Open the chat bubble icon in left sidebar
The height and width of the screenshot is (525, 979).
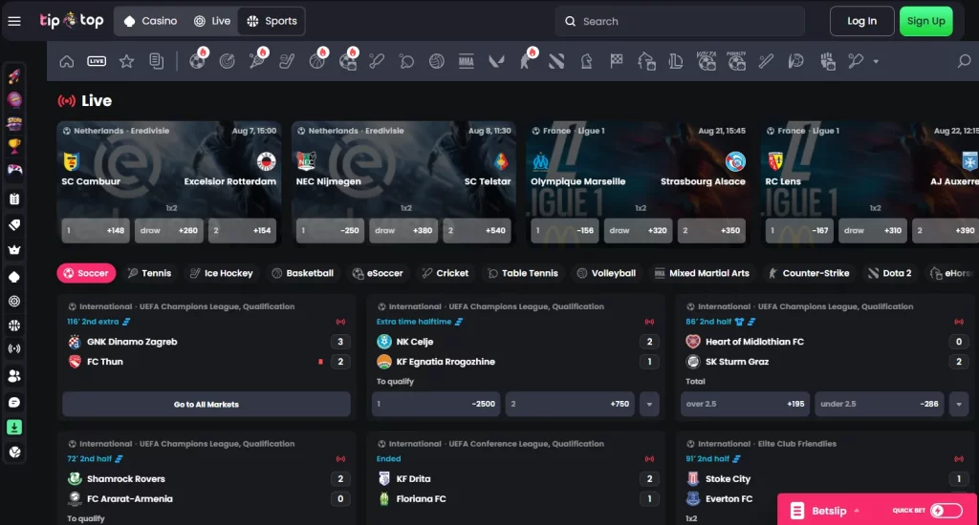[14, 403]
